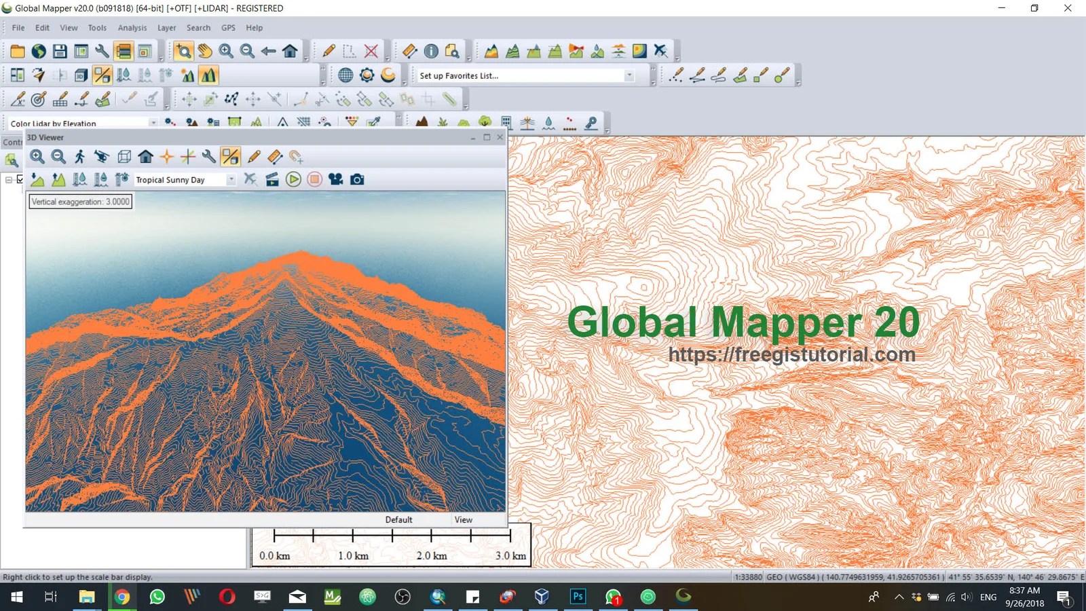Open the Layer menu
The image size is (1086, 611).
click(167, 28)
